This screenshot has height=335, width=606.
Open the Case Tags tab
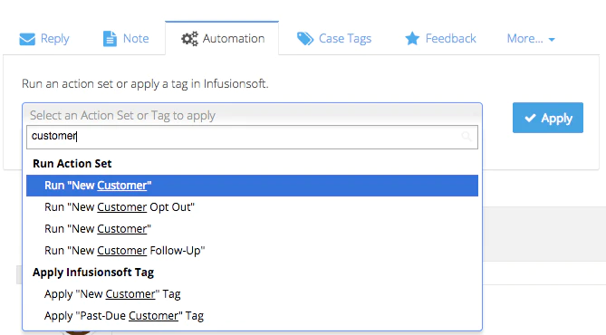click(x=334, y=39)
